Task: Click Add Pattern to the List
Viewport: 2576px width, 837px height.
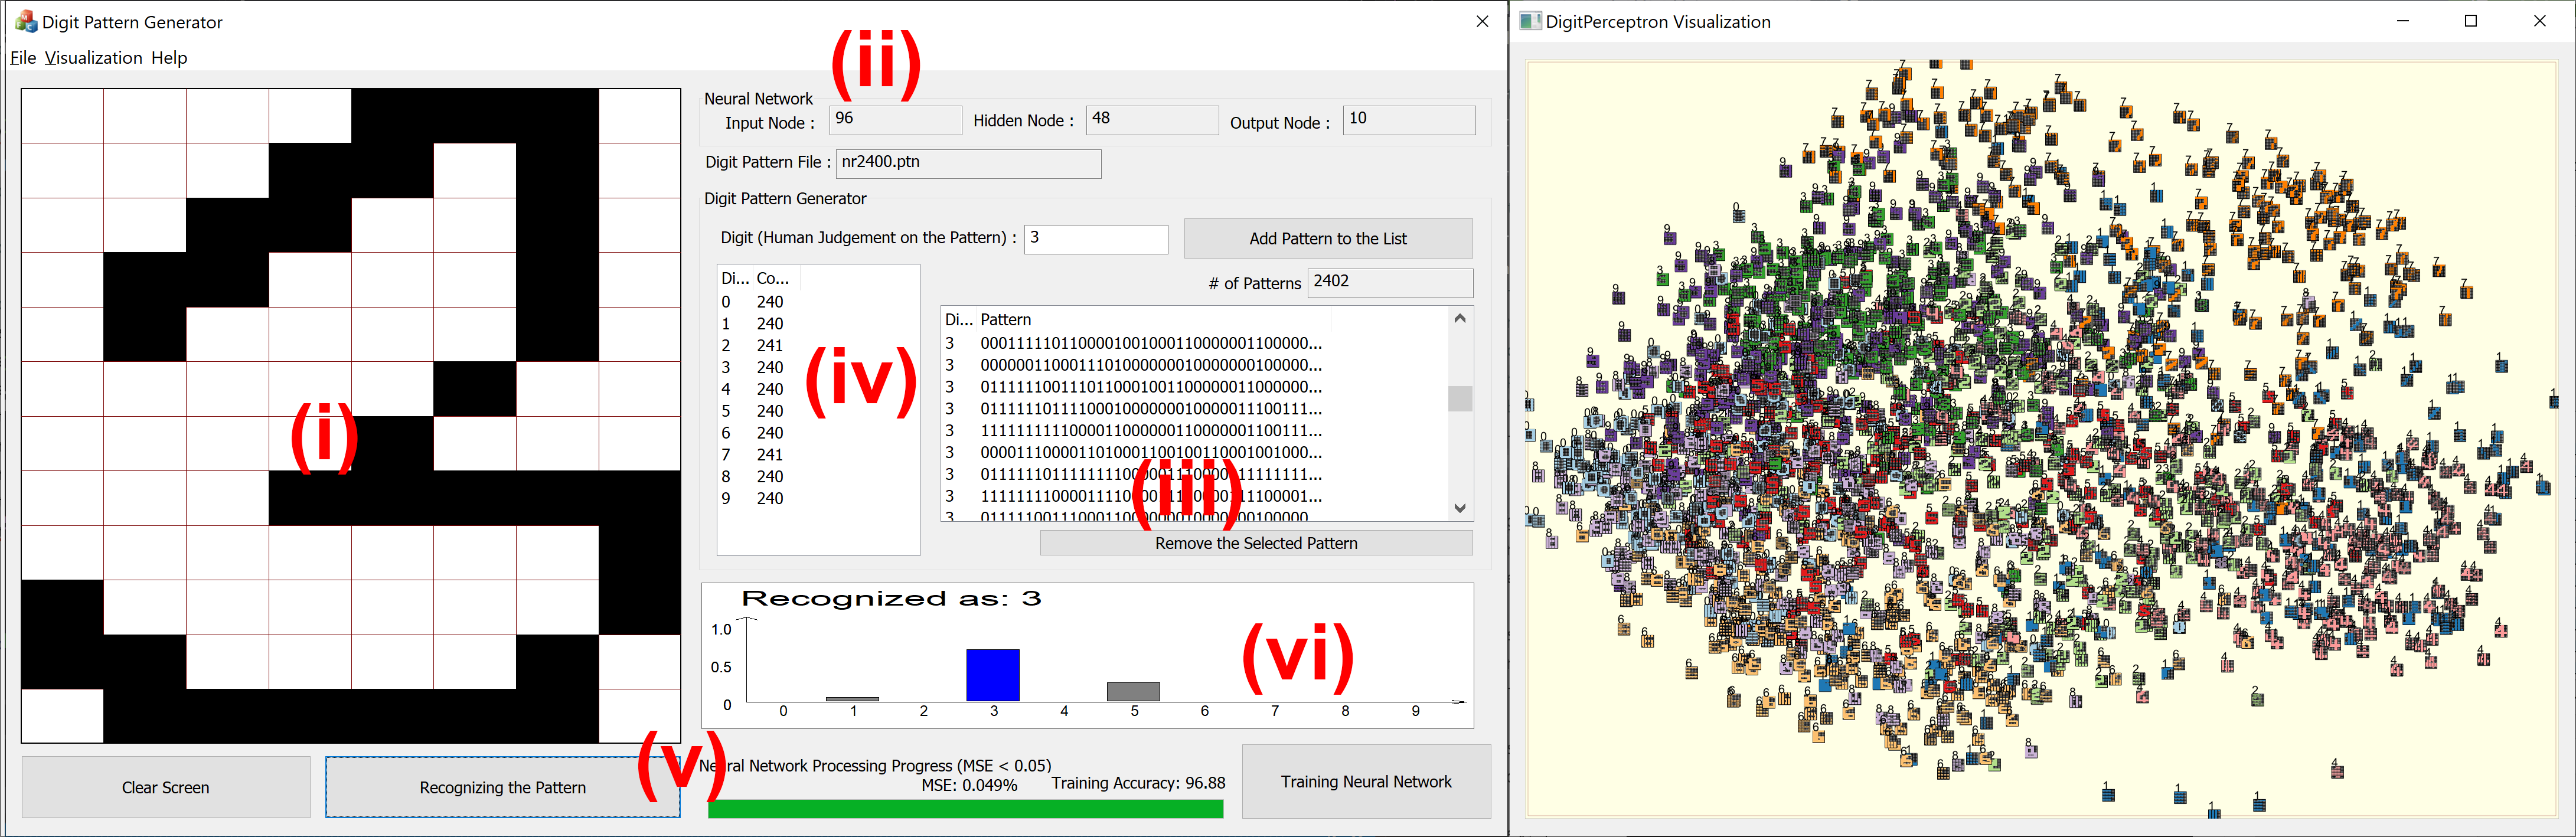Action: coord(1327,238)
